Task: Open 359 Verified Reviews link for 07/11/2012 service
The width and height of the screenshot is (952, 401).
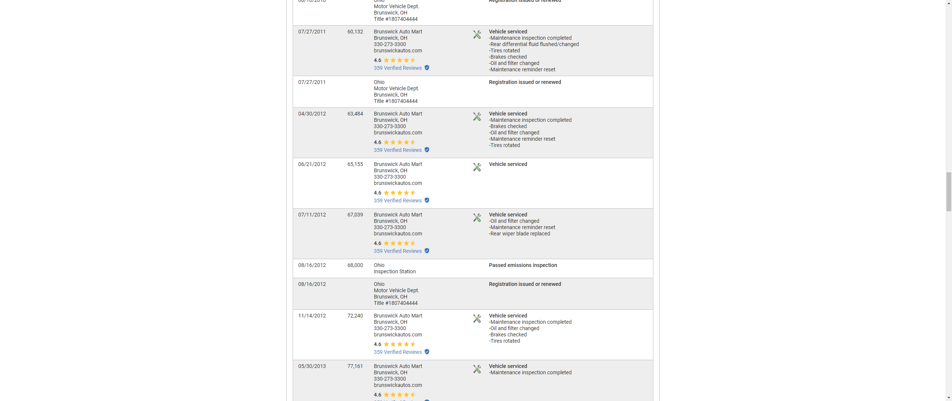Action: [398, 251]
